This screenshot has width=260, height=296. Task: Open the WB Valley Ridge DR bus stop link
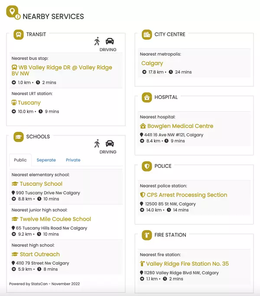click(x=62, y=70)
